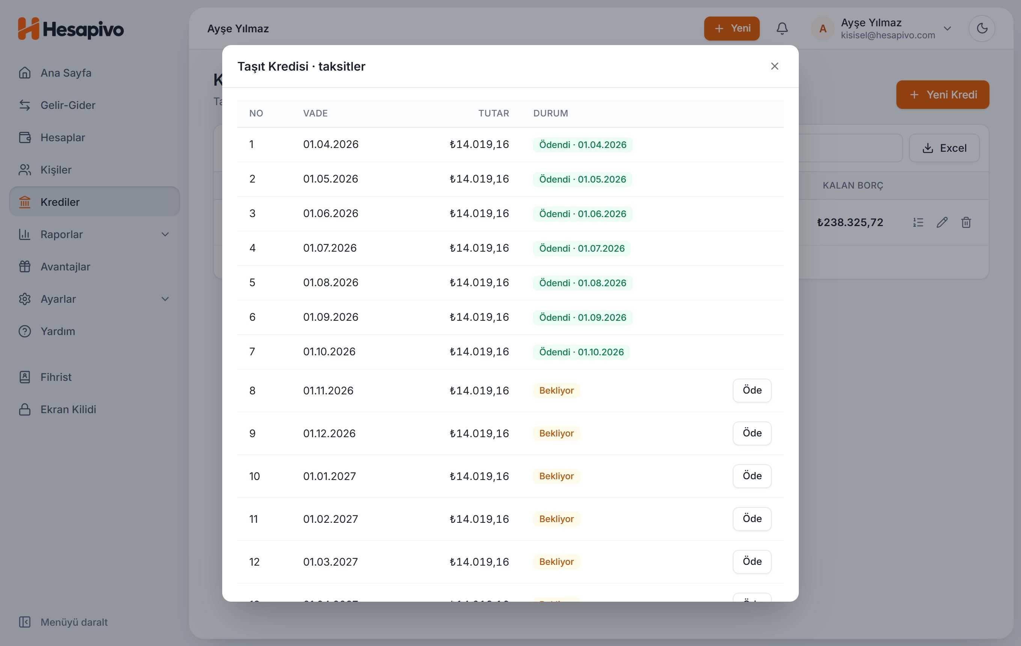The image size is (1021, 646).
Task: Click the Yeni Kredi button
Action: pyautogui.click(x=942, y=95)
